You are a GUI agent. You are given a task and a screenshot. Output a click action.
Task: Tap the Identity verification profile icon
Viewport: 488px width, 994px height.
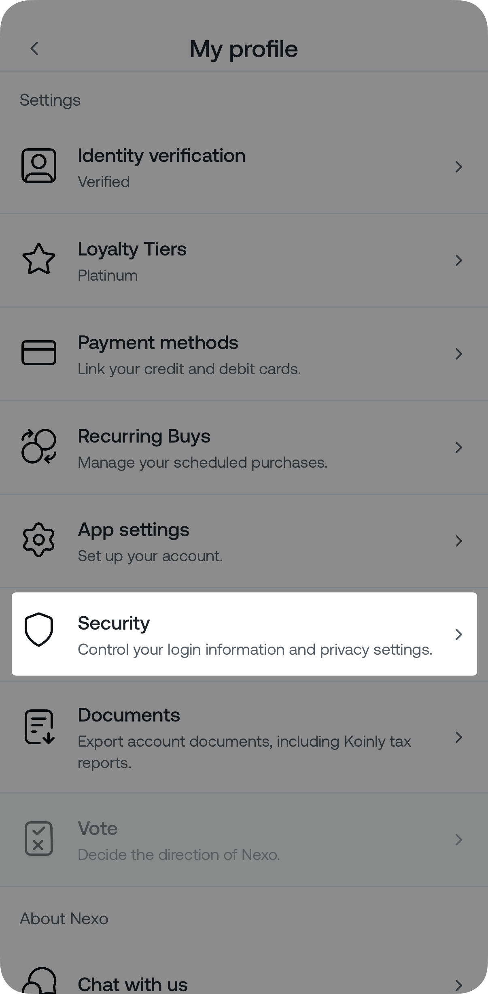tap(39, 166)
